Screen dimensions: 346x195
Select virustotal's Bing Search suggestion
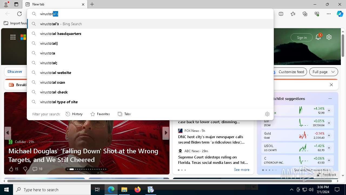point(150,24)
